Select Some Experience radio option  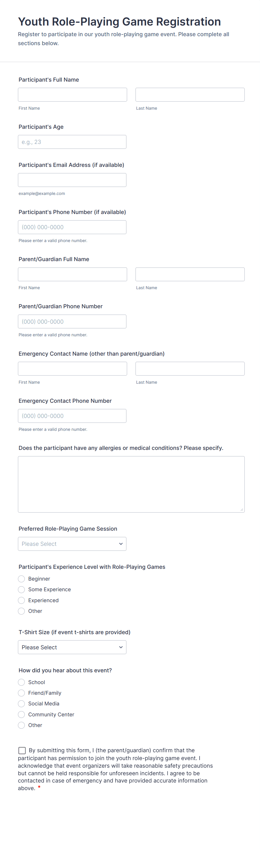[x=21, y=589]
